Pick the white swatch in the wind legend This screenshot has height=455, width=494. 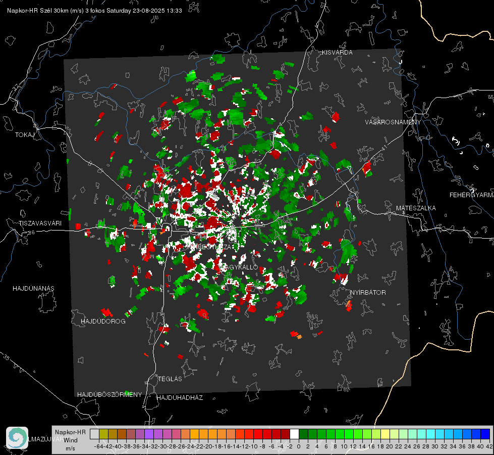tap(294, 434)
